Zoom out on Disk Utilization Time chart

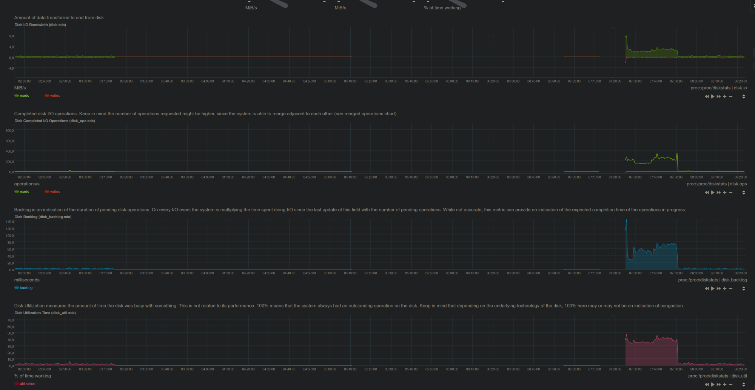(731, 384)
